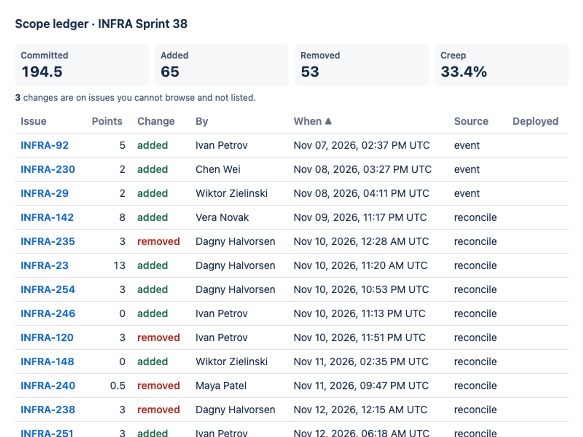Screen dimensions: 583x437
Task: Click event source in INFRA-92 row
Action: click(x=467, y=145)
